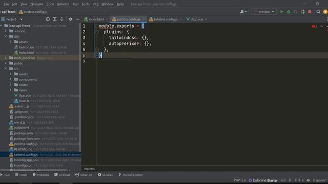The width and height of the screenshot is (328, 184).
Task: Click LF line separator indicator
Action: tap(291, 180)
